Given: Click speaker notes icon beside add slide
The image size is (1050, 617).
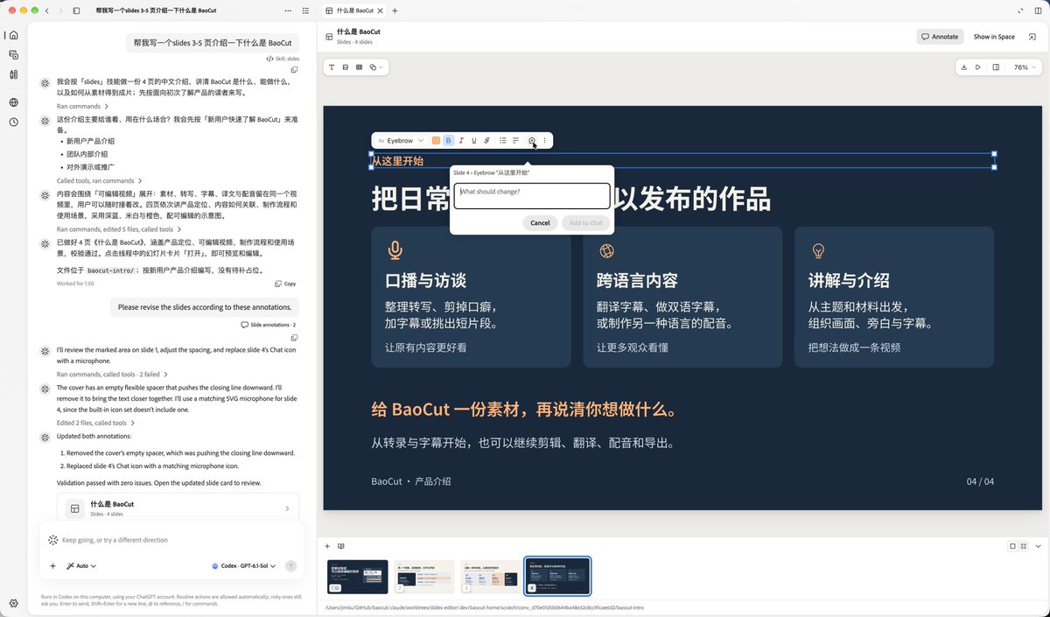Looking at the screenshot, I should point(341,546).
